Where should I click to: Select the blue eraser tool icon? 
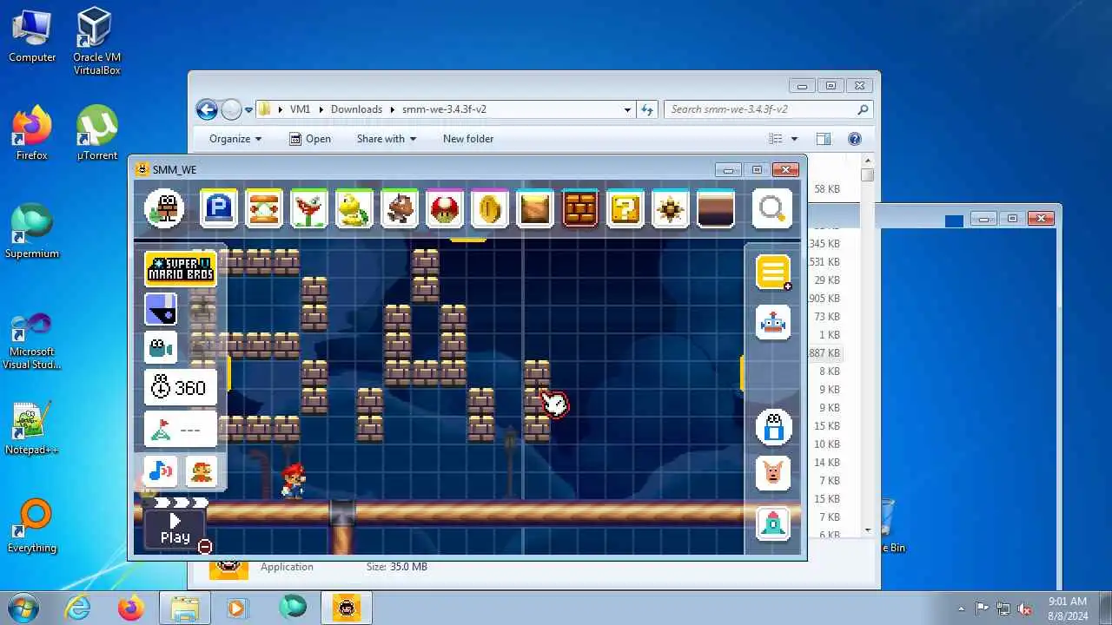coord(773,427)
